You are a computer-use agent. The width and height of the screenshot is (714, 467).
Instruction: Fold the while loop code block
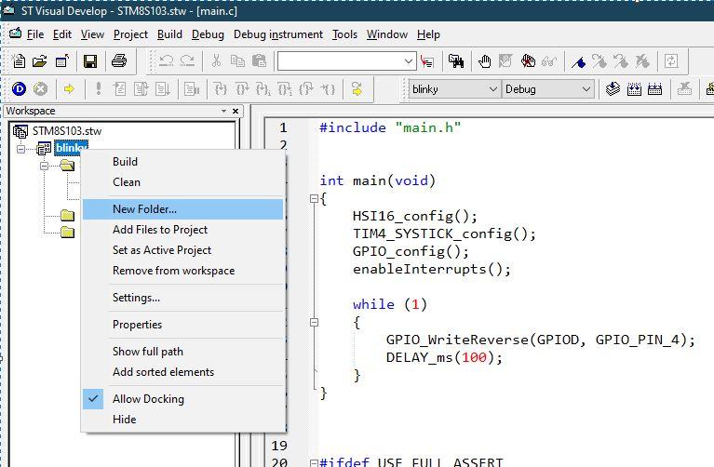314,322
